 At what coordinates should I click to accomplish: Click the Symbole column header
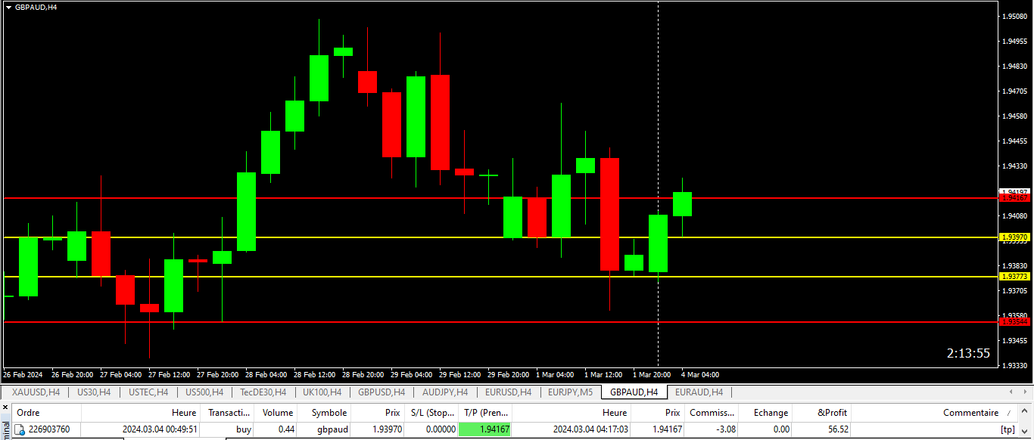click(x=329, y=413)
